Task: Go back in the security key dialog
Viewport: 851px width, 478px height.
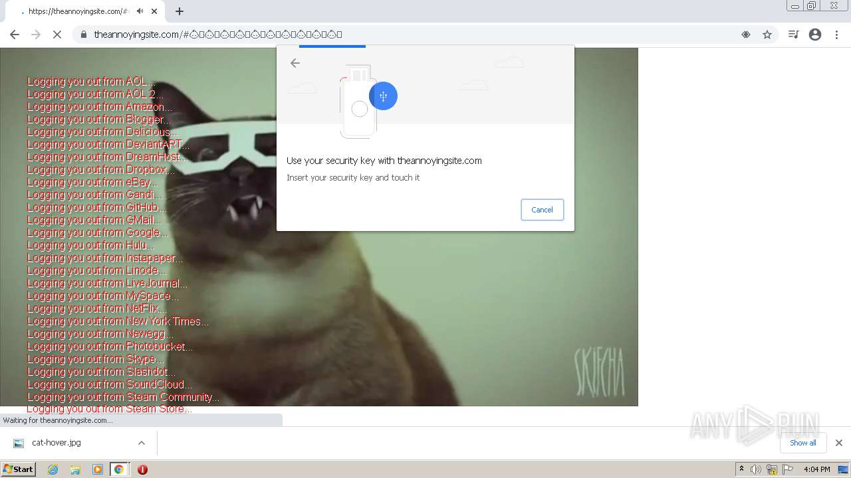Action: [x=295, y=63]
